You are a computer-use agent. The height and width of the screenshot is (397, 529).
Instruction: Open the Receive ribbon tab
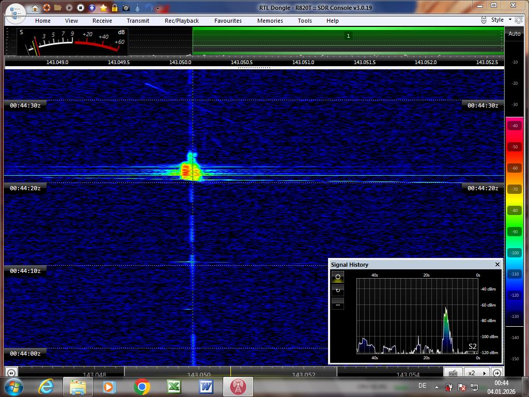(x=102, y=21)
